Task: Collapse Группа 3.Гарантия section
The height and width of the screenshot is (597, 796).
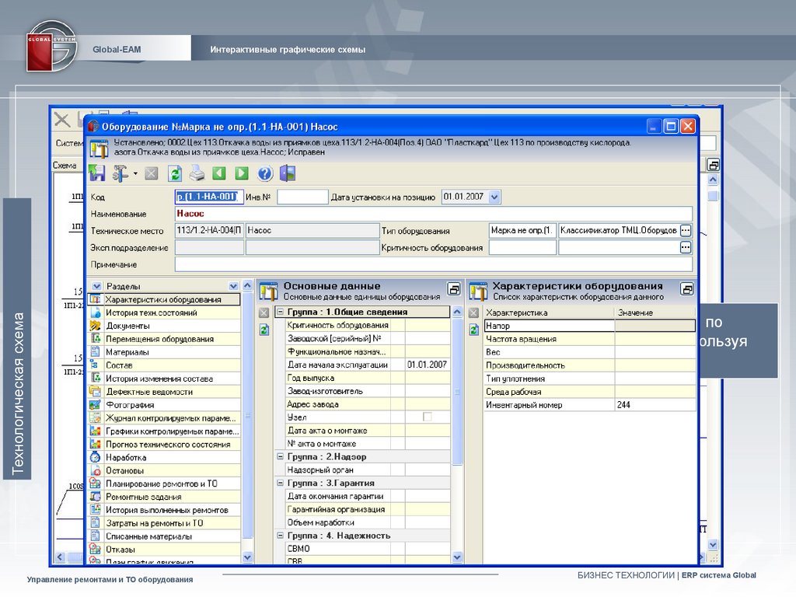Action: (x=281, y=483)
